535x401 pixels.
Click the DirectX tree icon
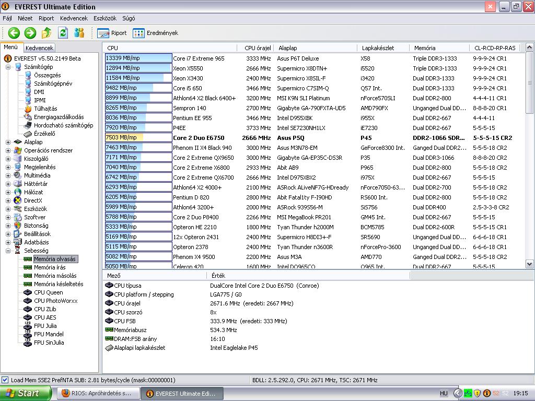pyautogui.click(x=18, y=200)
